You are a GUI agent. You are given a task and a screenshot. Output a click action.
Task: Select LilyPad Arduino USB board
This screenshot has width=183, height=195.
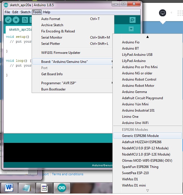[147, 55]
